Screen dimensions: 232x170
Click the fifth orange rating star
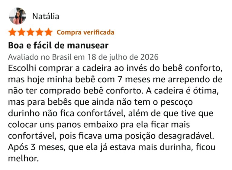49,32
